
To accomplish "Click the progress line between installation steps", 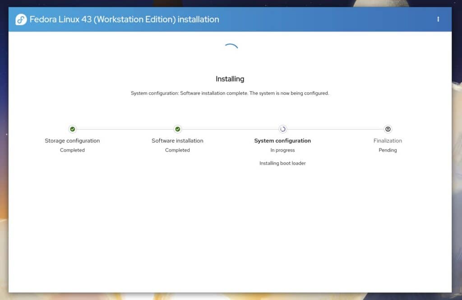I will [125, 129].
